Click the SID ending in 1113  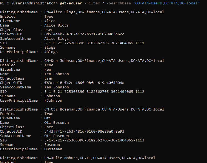point(94,140)
